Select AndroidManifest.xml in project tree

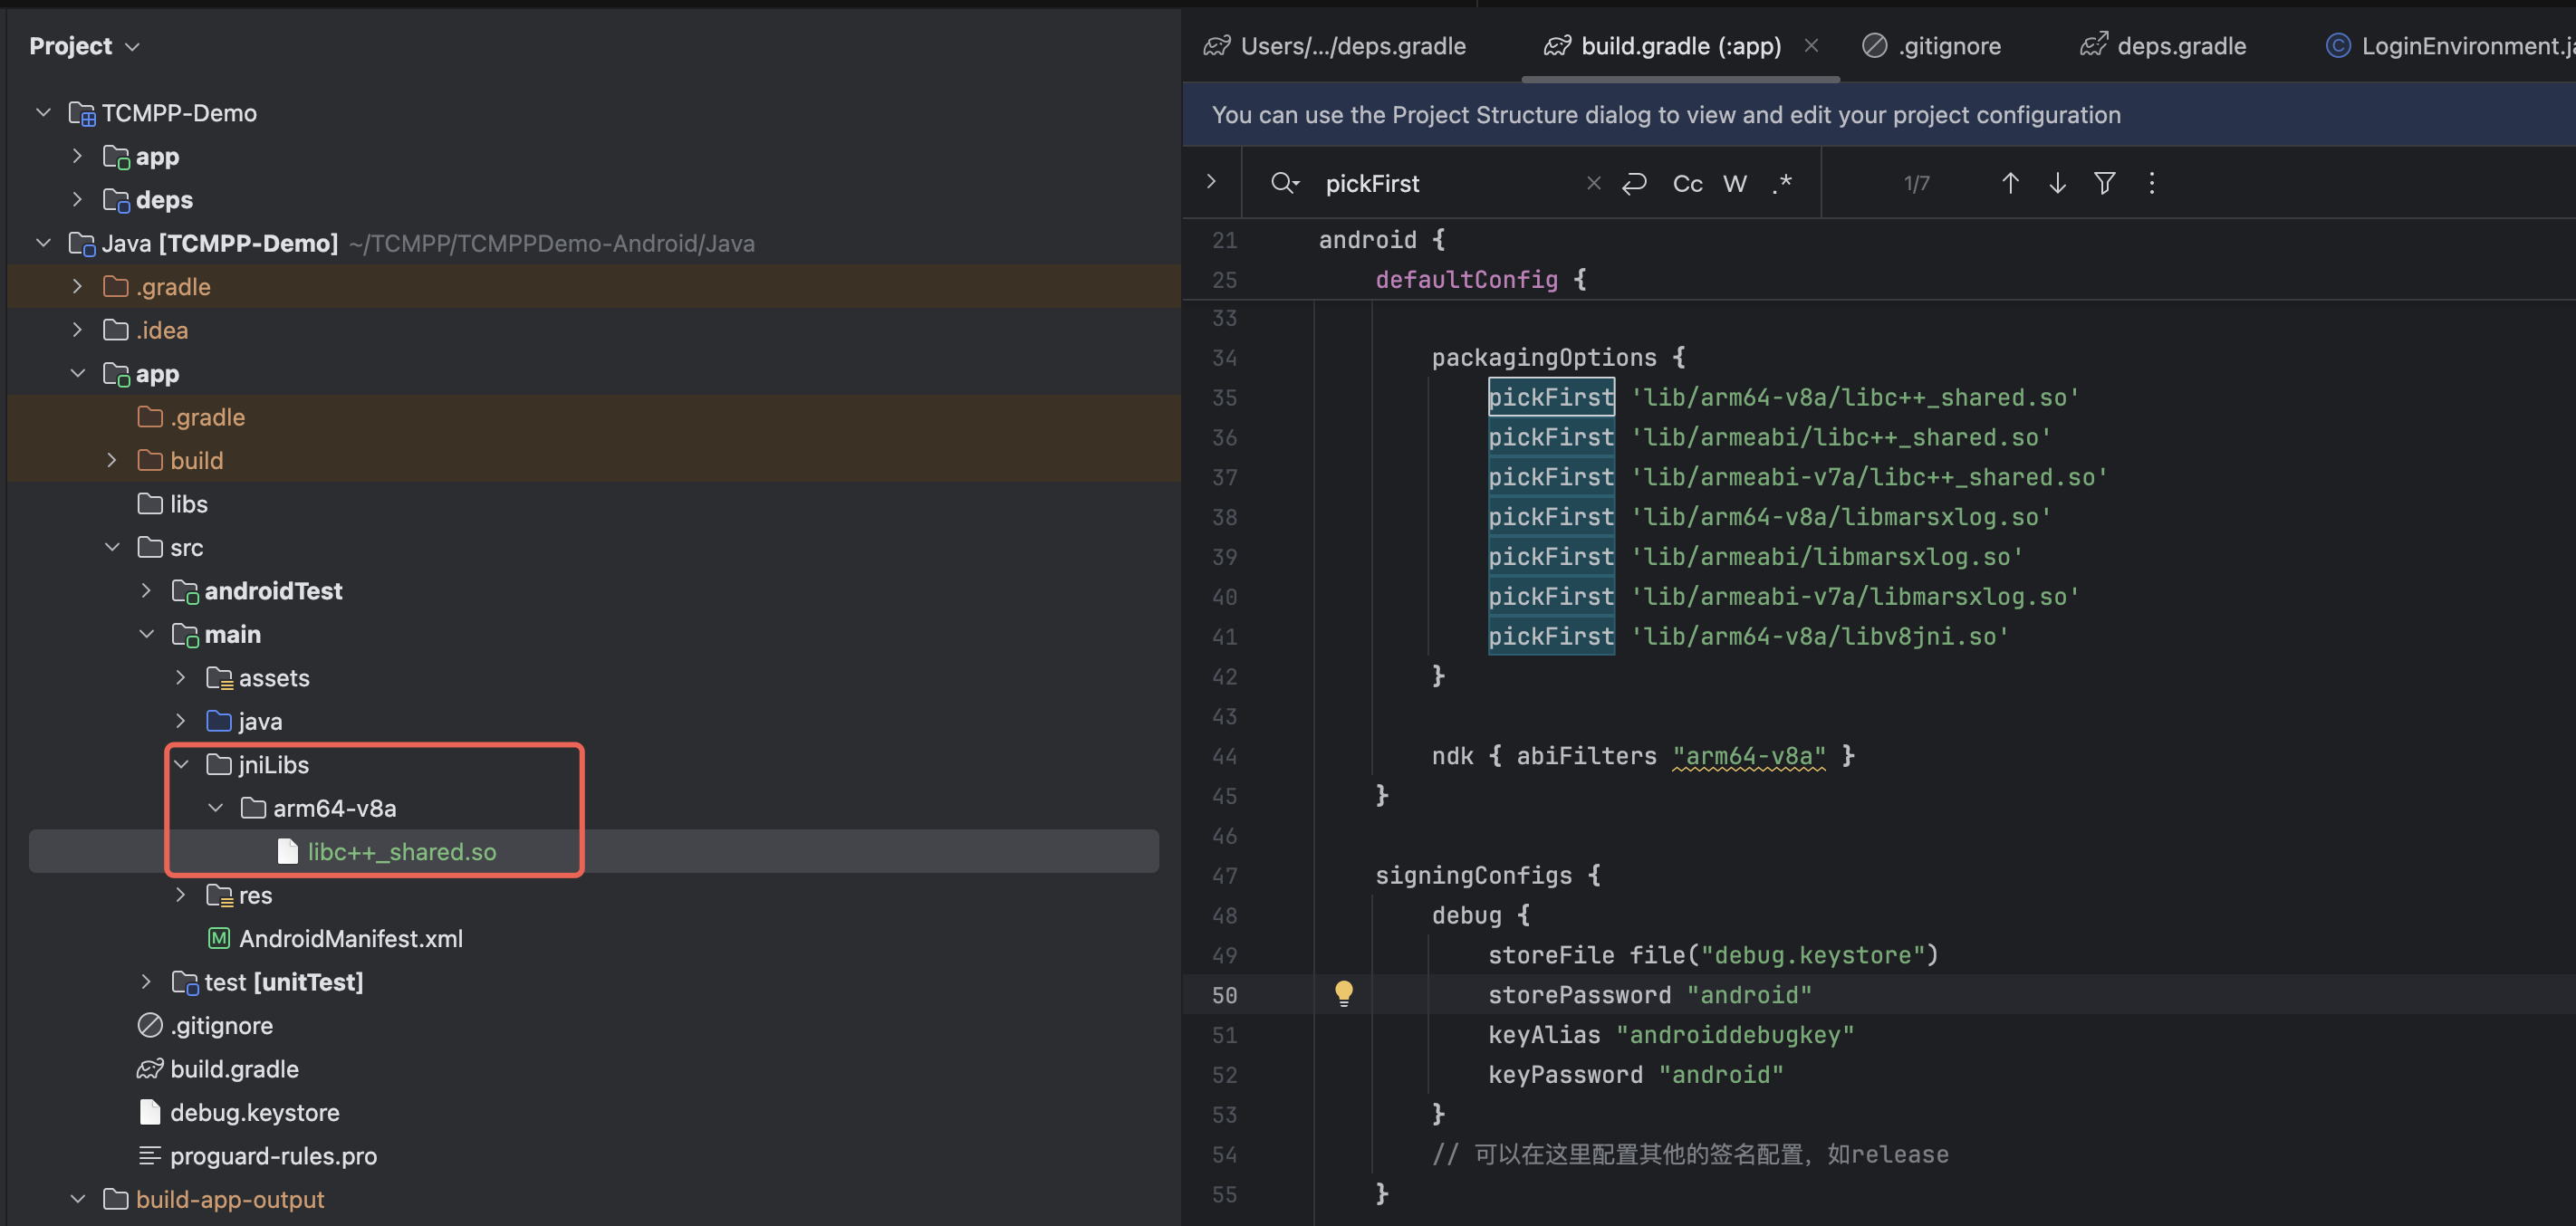click(350, 939)
